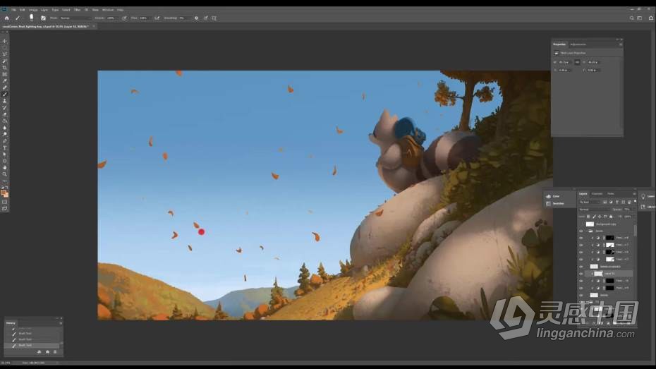Swap foreground and background colors
Screen dimensions: 656x369
(x=6, y=188)
